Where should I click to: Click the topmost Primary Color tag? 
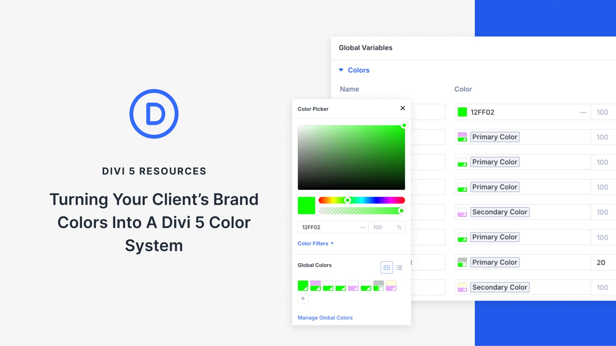pyautogui.click(x=494, y=137)
